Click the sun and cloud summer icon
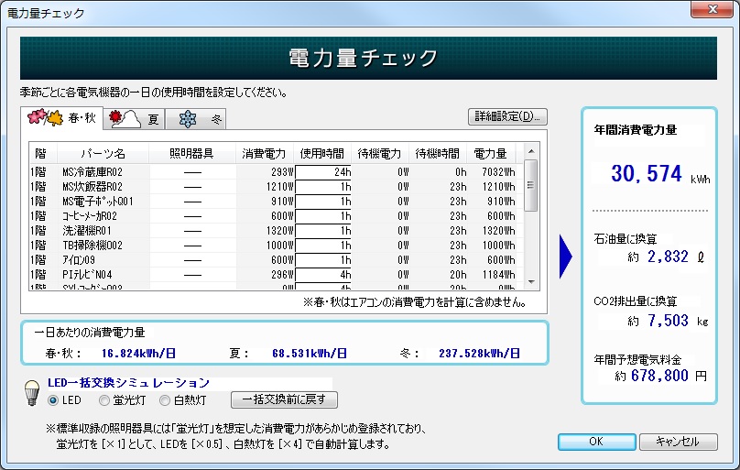This screenshot has height=470, width=740. [125, 118]
